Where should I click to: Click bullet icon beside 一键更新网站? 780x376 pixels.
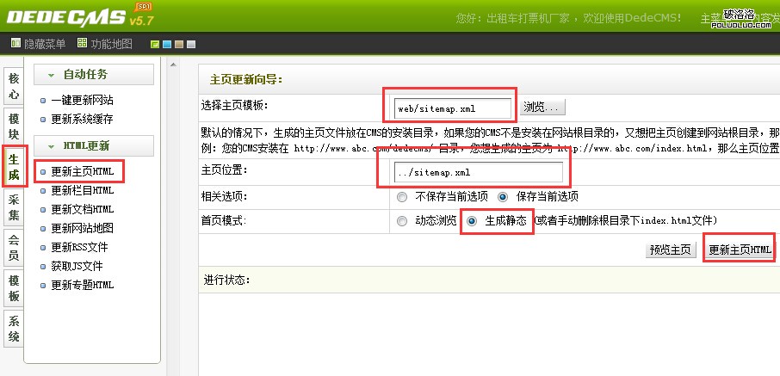43,101
